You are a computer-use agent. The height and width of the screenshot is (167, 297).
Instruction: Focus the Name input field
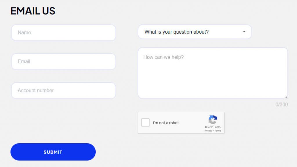(x=64, y=33)
